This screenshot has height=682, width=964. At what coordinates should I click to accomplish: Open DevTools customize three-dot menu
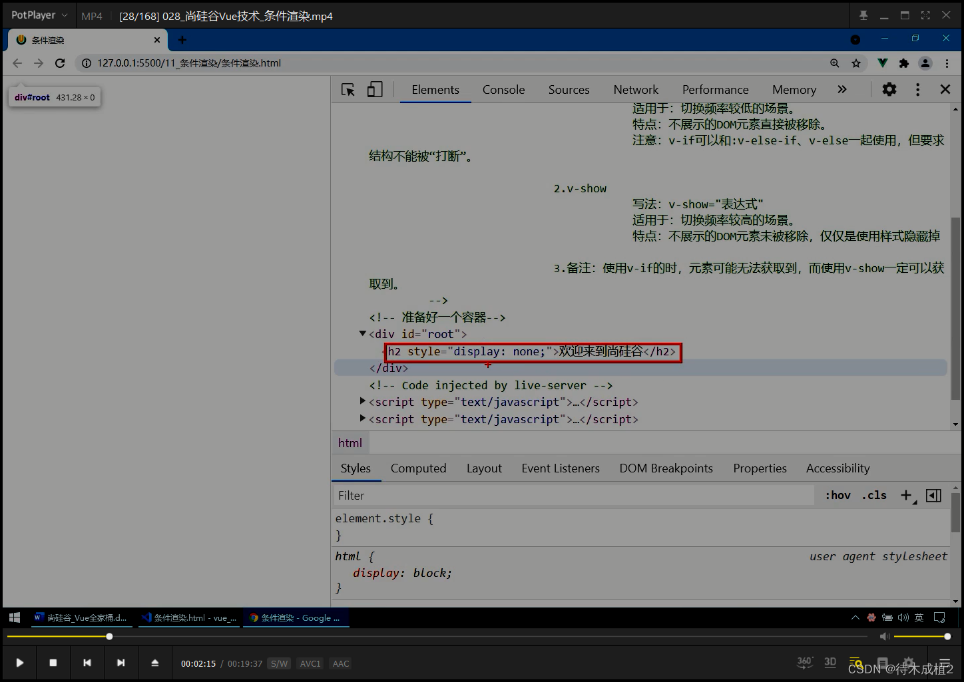click(917, 89)
